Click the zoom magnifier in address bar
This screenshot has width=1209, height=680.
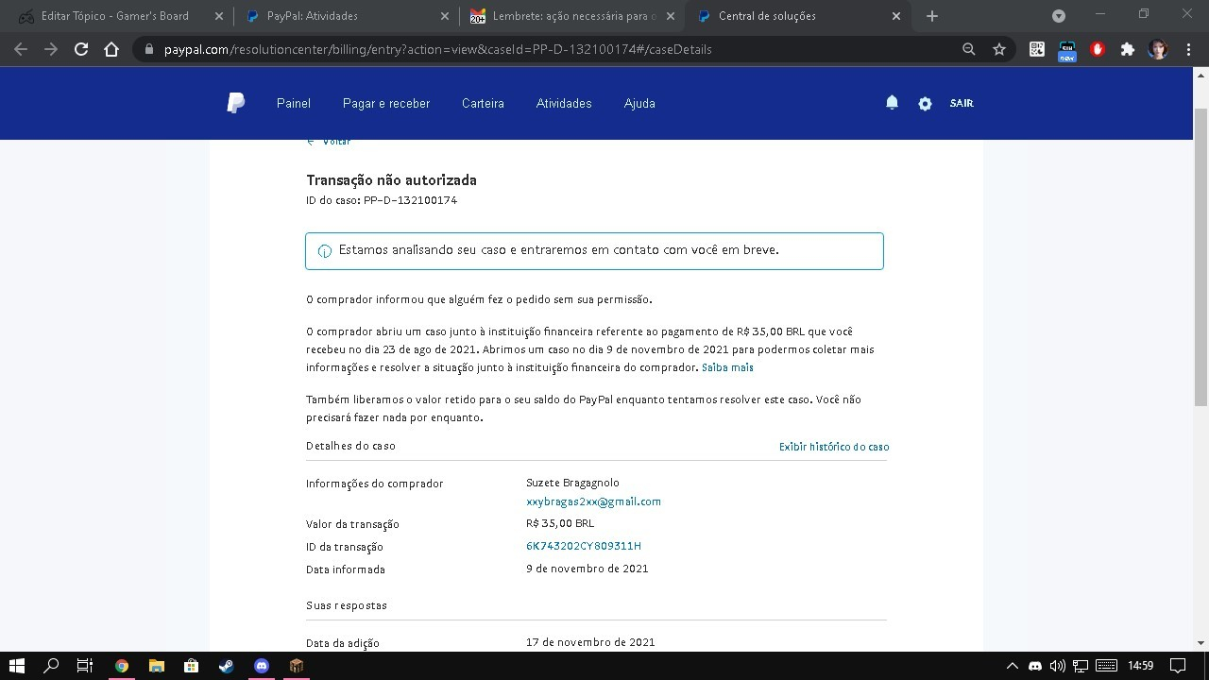coord(968,49)
